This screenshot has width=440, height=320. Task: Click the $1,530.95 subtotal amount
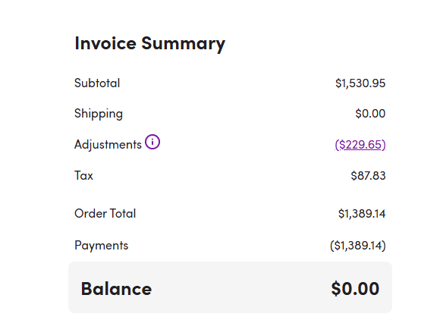[x=360, y=83]
